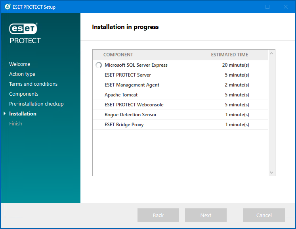The image size is (296, 229).
Task: Click the Back button
Action: (158, 215)
